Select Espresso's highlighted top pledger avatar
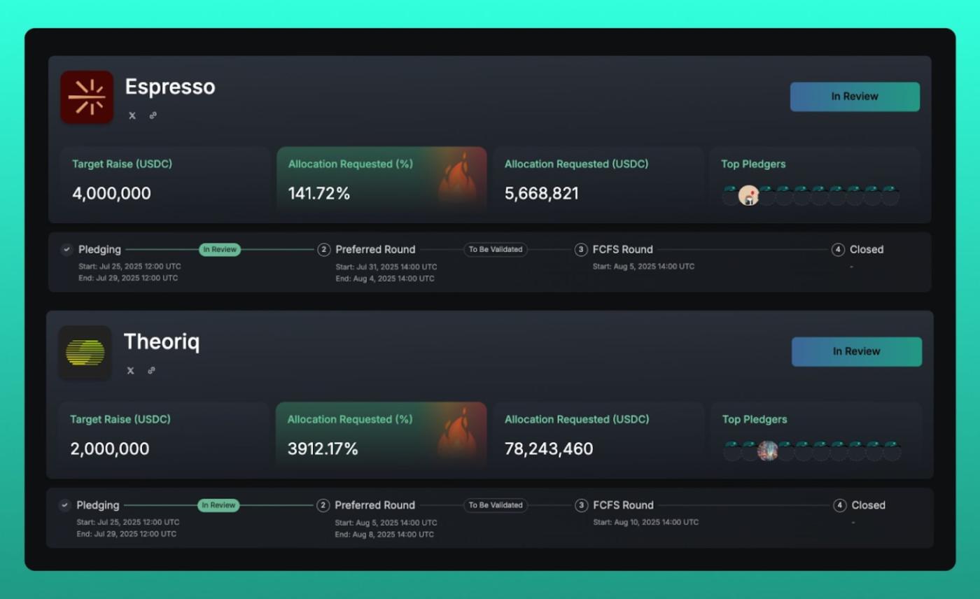 pyautogui.click(x=748, y=195)
